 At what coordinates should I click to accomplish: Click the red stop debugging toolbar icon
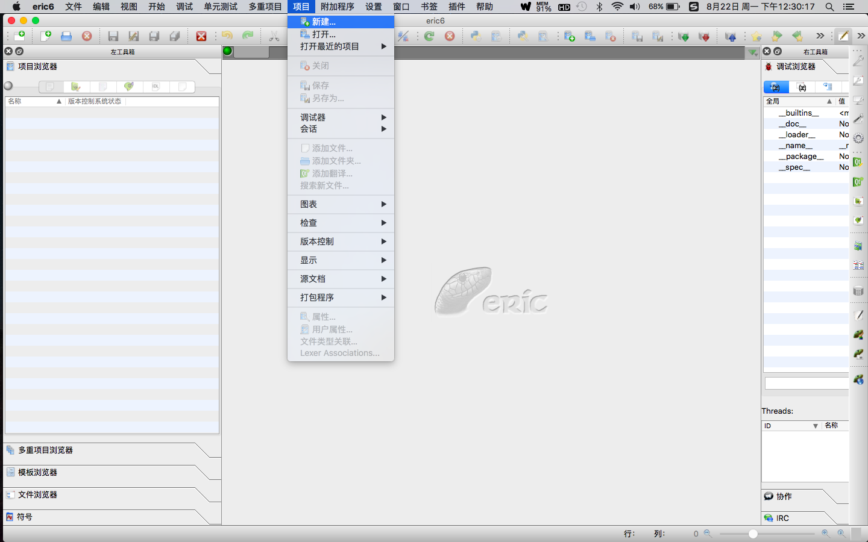(450, 36)
